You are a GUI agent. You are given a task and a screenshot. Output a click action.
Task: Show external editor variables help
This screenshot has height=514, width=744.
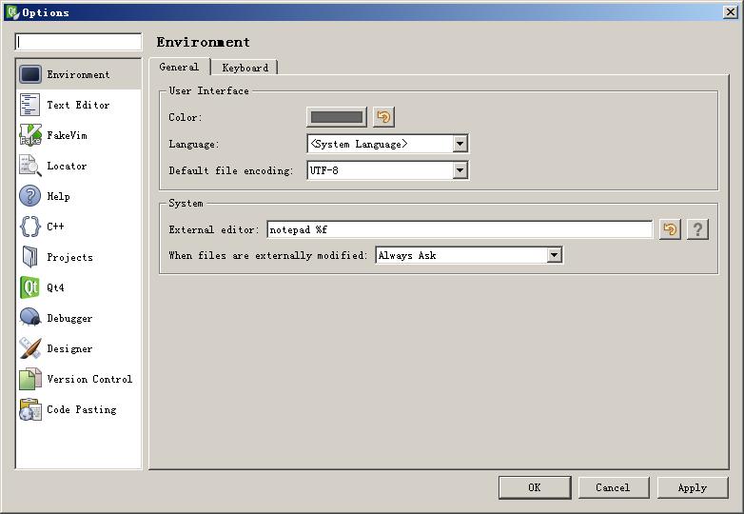click(697, 229)
